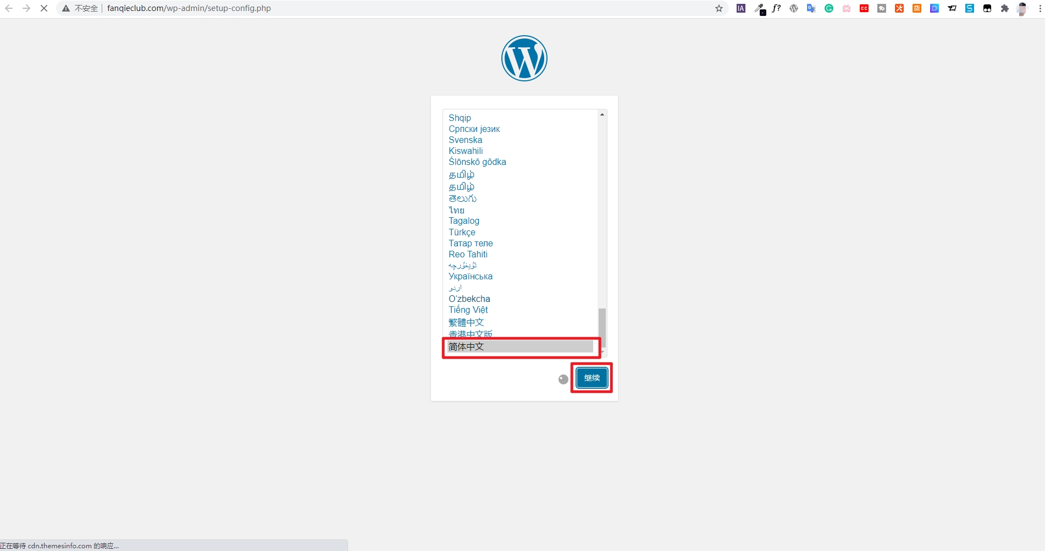Choose Tagalog language
The width and height of the screenshot is (1045, 551).
pos(464,221)
